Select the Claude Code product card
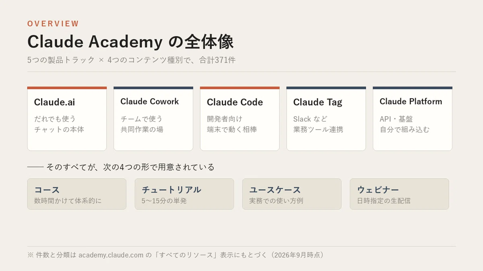 click(239, 118)
